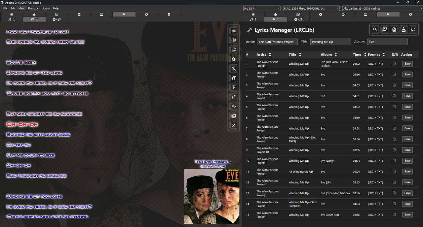423x227 pixels.
Task: Click the sync arrows icon in lyrics toolbar
Action: point(234,97)
